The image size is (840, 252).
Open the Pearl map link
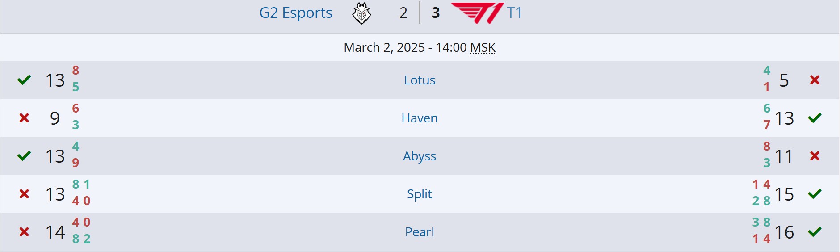coord(419,232)
